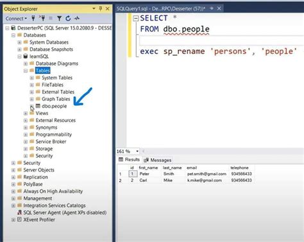Image resolution: width=304 pixels, height=242 pixels.
Task: Click the id column header
Action: tap(132, 168)
